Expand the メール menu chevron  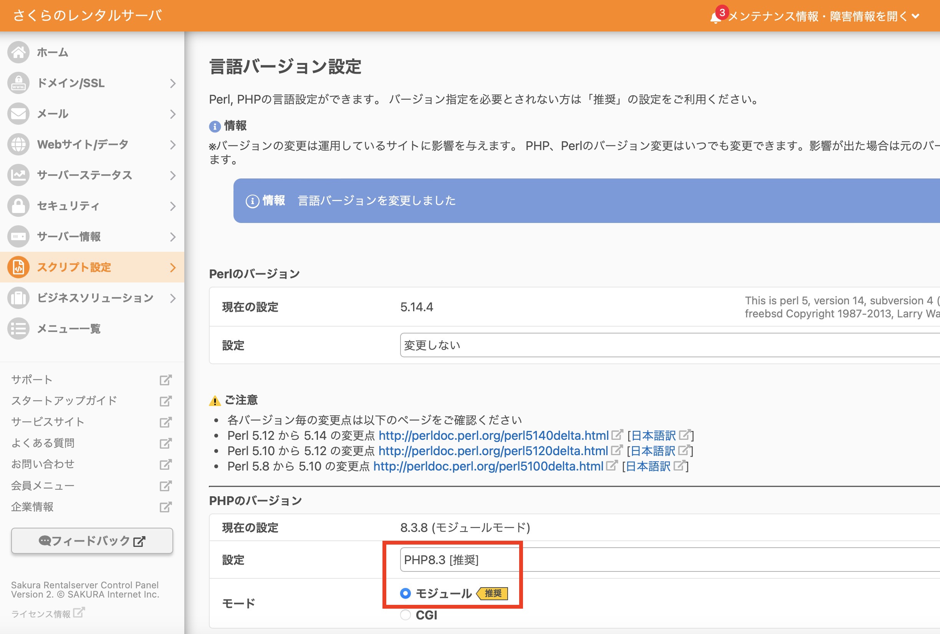173,114
